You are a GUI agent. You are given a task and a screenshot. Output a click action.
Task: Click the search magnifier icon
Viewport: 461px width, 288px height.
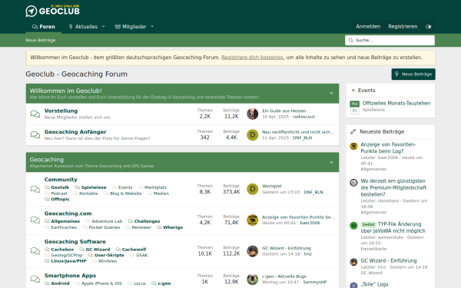[351, 40]
